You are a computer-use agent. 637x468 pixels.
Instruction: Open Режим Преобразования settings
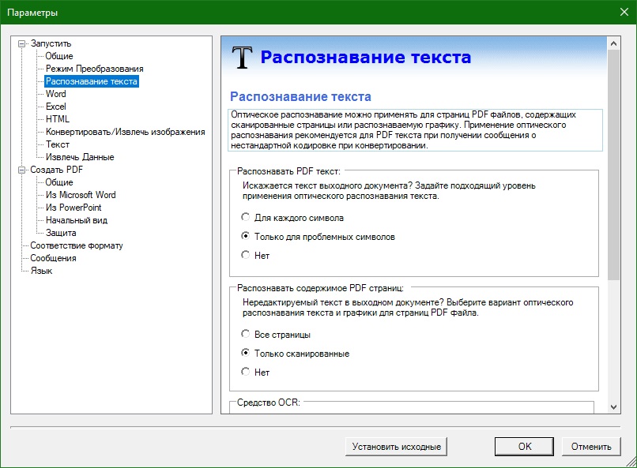94,69
